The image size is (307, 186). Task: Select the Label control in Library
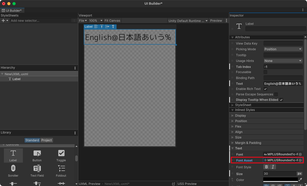pyautogui.click(x=13, y=156)
